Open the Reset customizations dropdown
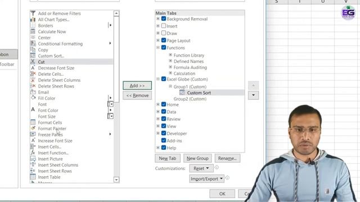The image size is (360, 202). point(201,168)
